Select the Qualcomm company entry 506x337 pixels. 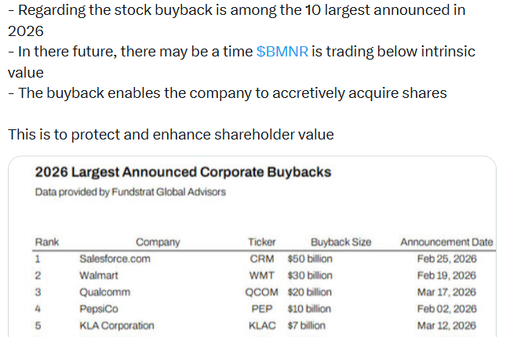pyautogui.click(x=104, y=292)
